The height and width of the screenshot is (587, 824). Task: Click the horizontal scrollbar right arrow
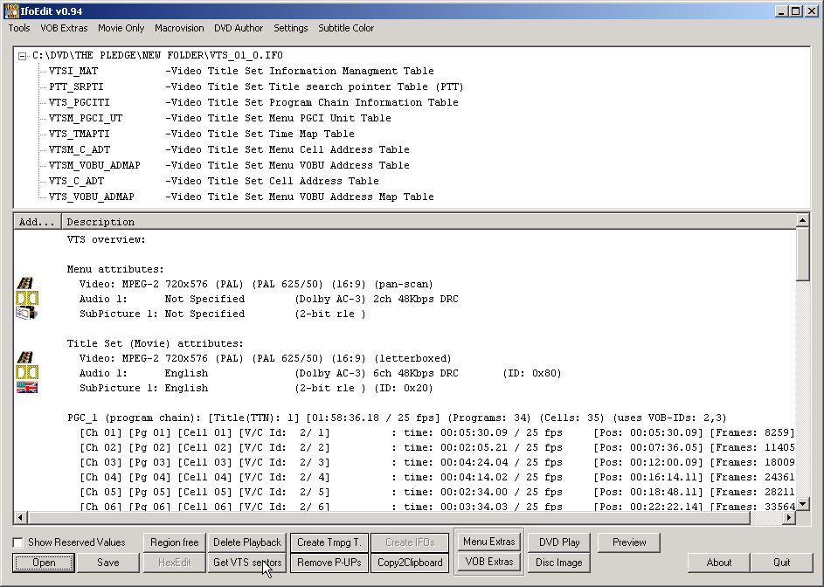(x=789, y=518)
